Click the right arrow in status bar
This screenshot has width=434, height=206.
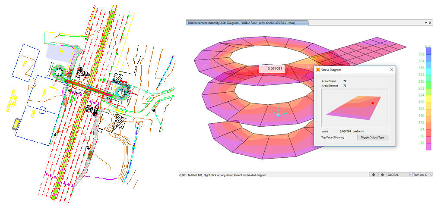point(382,175)
